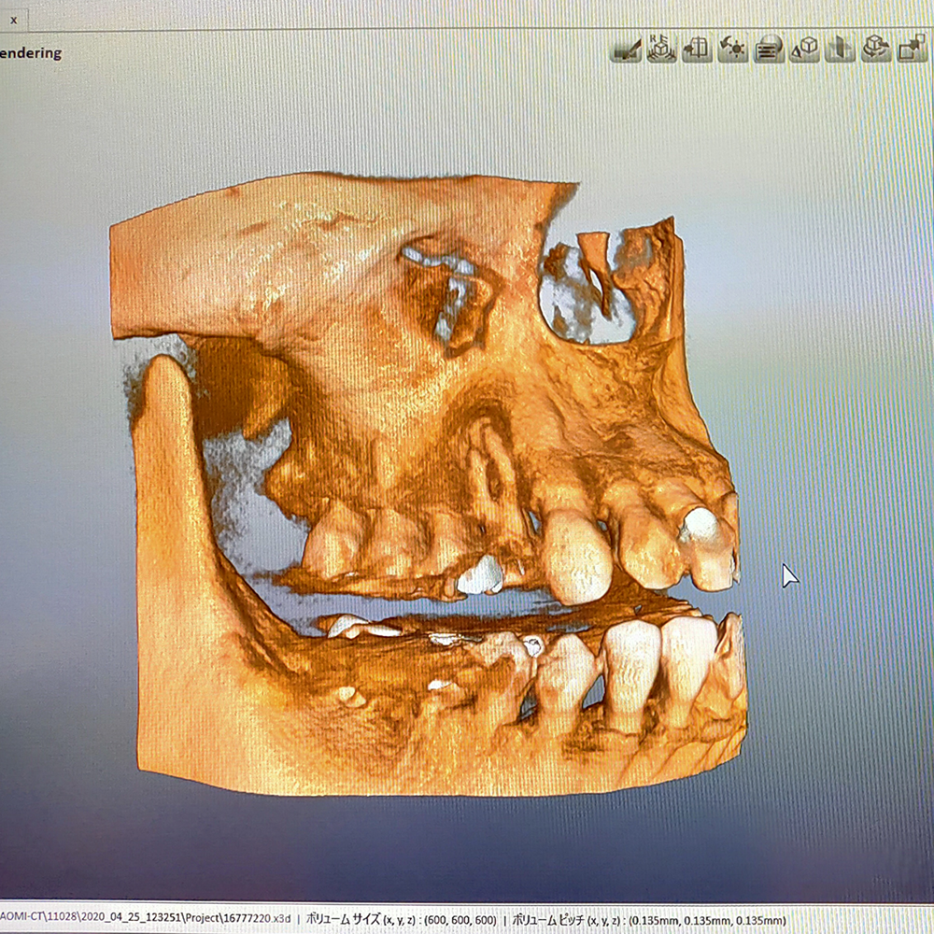Click the reset orientation axes cube icon

pos(661,48)
